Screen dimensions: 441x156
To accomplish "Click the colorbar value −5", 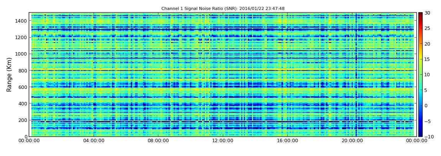I will [428, 121].
